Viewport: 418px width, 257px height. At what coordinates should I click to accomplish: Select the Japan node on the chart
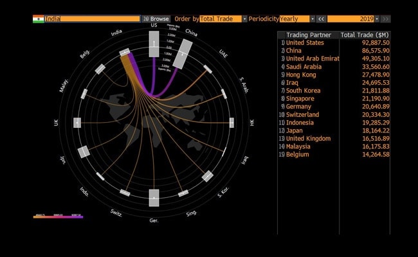tap(83, 152)
